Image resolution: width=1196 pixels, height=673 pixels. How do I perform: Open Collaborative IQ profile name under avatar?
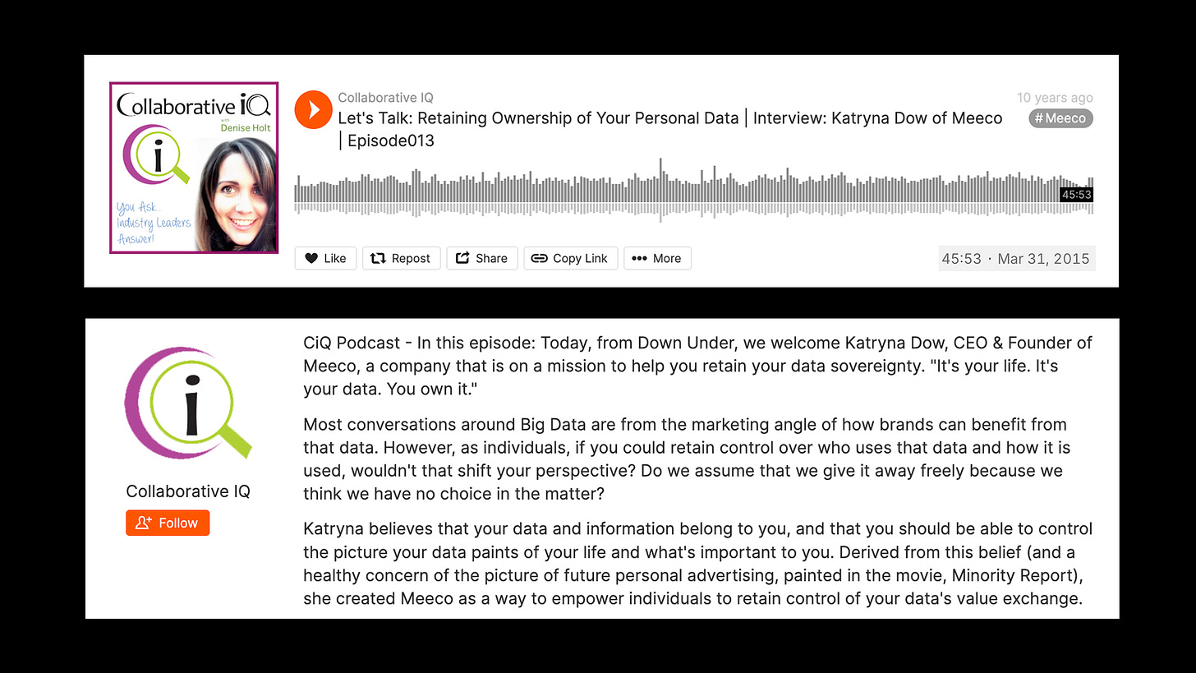pos(188,491)
